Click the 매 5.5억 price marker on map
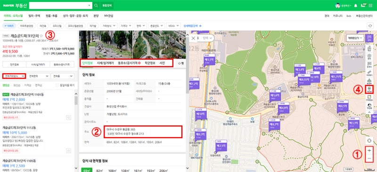Viewport: 377px width, 172px height. 209,59
